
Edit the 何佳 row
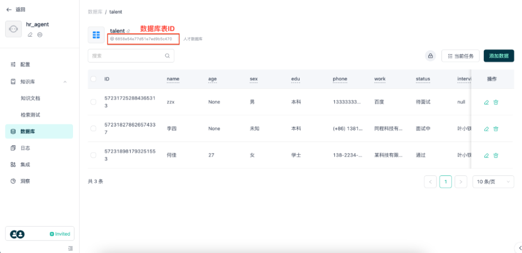(x=486, y=155)
